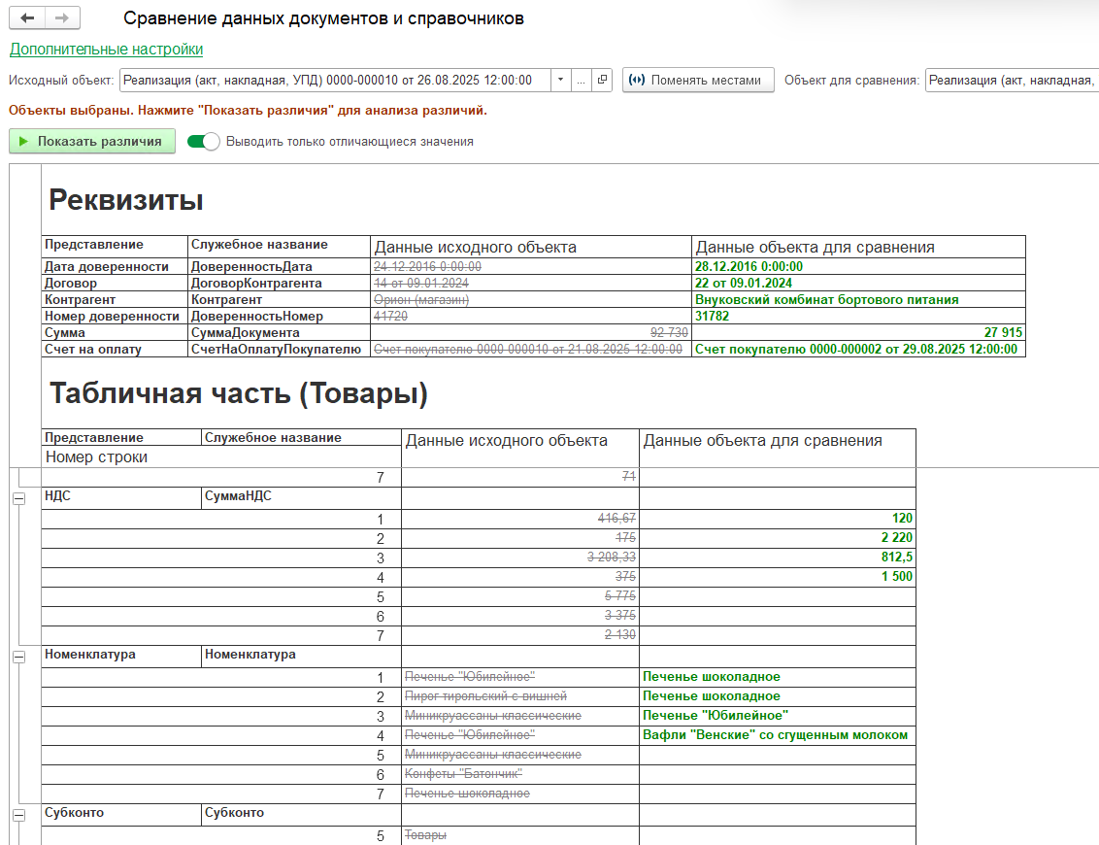Screen dimensions: 1099x845
Task: Click the Поменять местами button
Action: tap(698, 80)
